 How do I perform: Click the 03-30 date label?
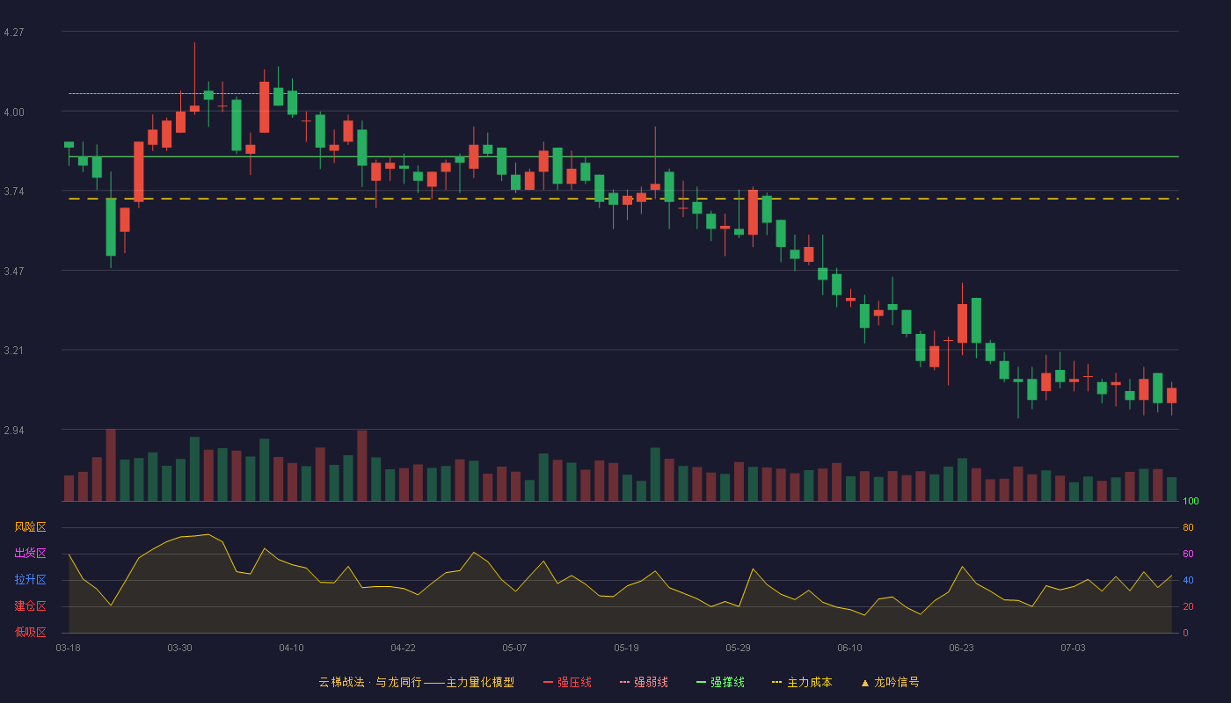[179, 648]
